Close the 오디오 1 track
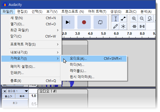 click(4, 91)
